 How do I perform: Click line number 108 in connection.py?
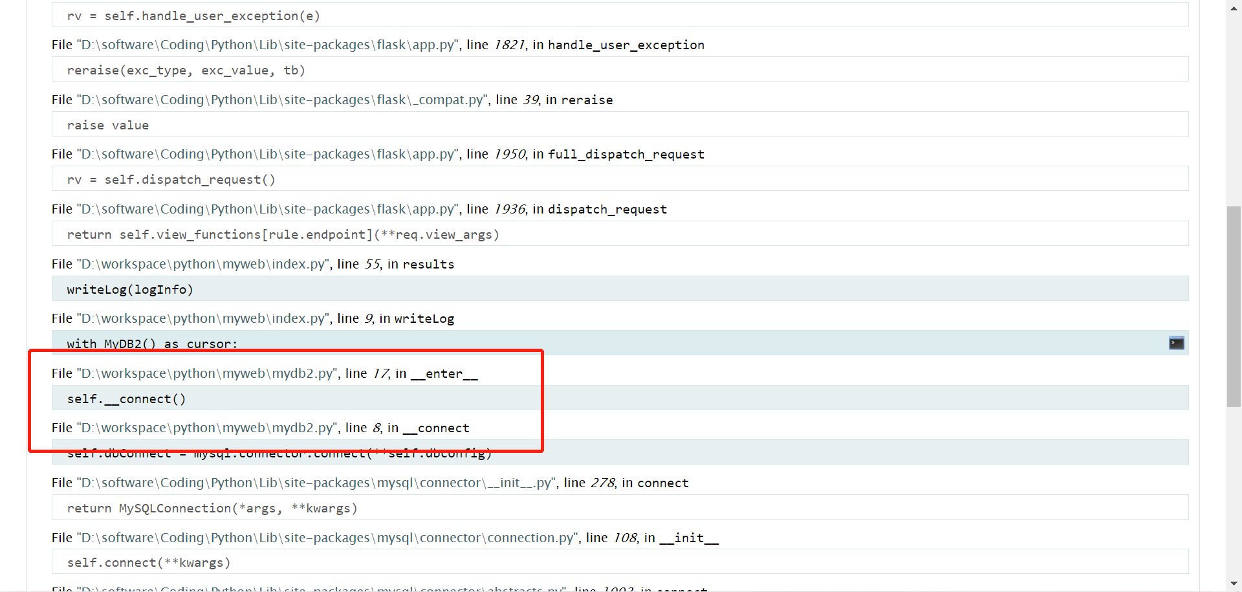(625, 538)
